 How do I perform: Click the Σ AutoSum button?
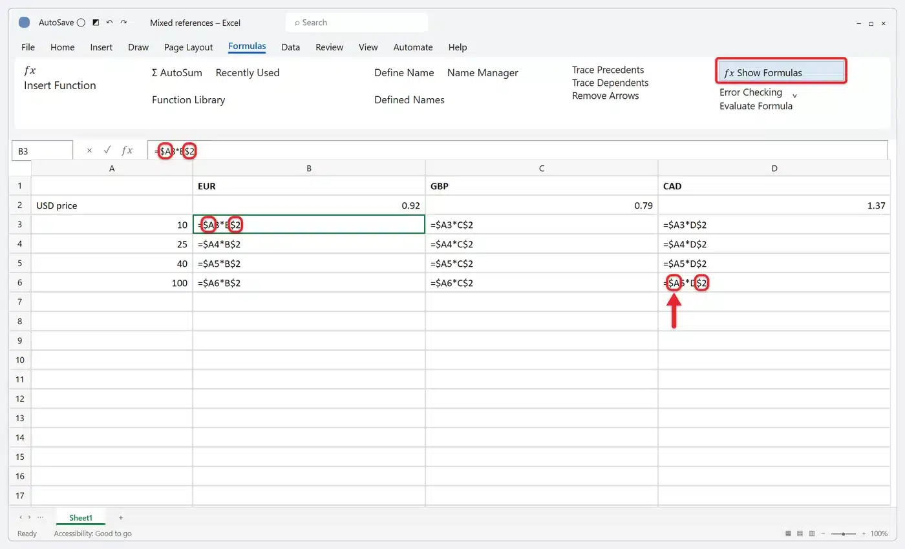point(176,73)
